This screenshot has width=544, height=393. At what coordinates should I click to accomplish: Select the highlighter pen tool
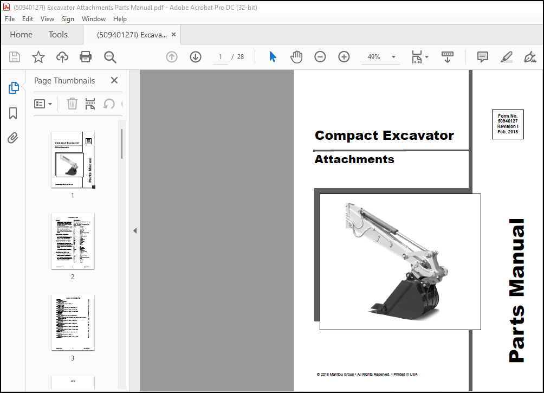pyautogui.click(x=507, y=57)
